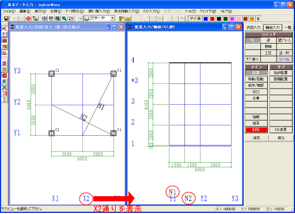Open the ツール(T) menu

190,12
